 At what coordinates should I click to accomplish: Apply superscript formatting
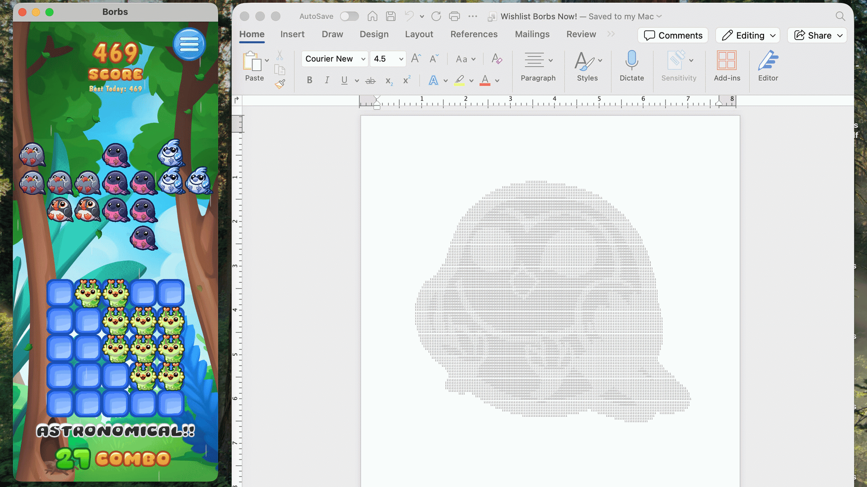(x=407, y=80)
